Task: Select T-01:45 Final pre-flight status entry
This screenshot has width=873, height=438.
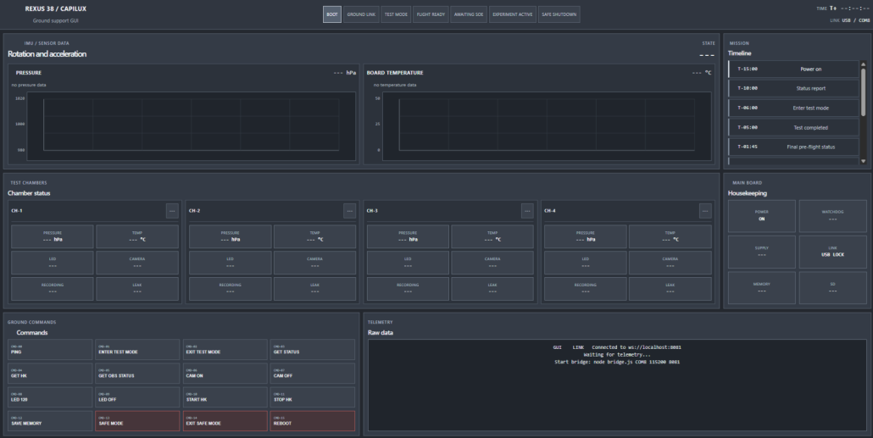Action: click(x=793, y=147)
